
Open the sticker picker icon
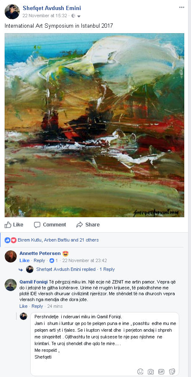click(172, 372)
